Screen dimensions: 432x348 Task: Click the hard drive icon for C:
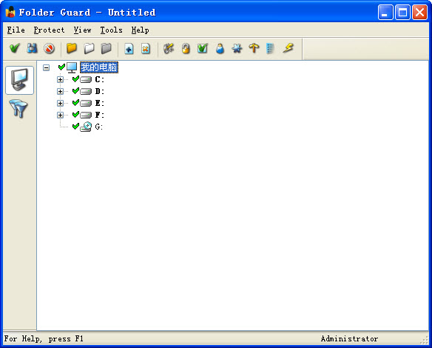[86, 80]
